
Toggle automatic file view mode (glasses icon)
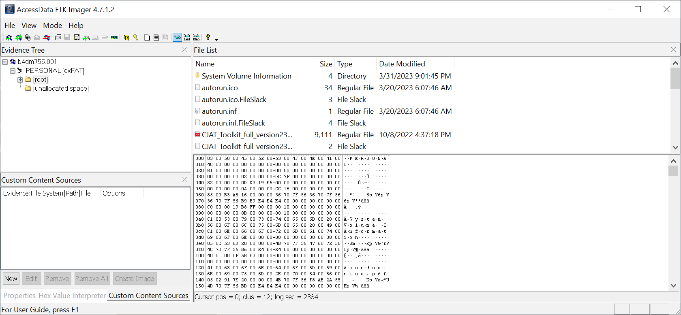coord(177,38)
